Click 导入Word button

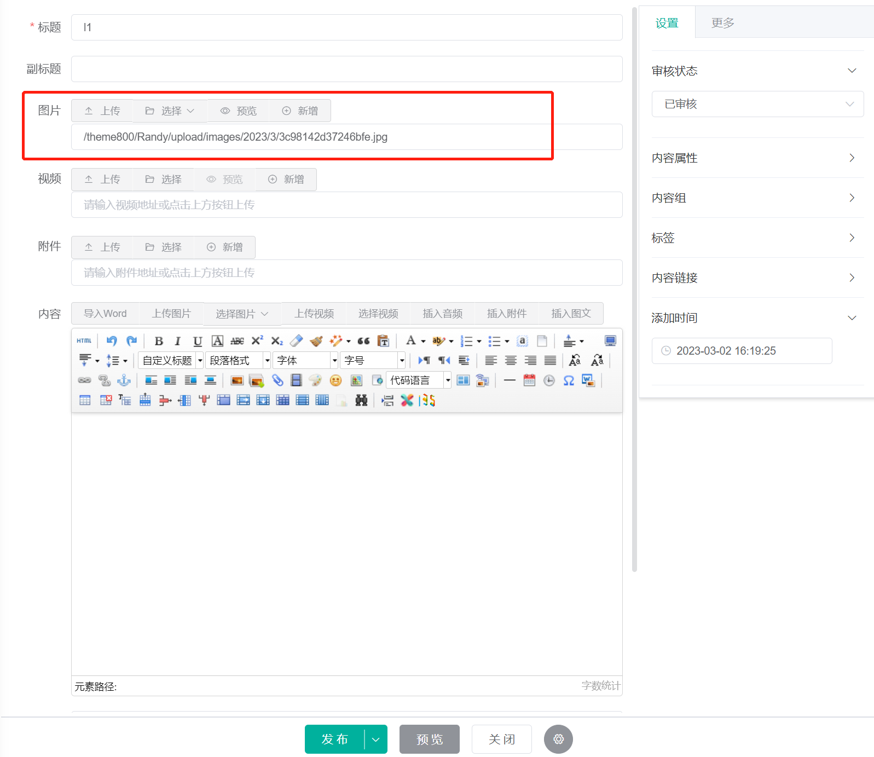point(105,314)
